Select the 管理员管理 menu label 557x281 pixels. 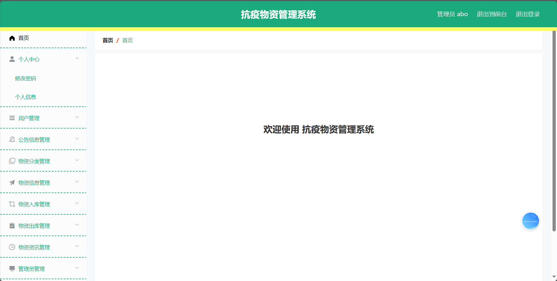[x=31, y=269]
